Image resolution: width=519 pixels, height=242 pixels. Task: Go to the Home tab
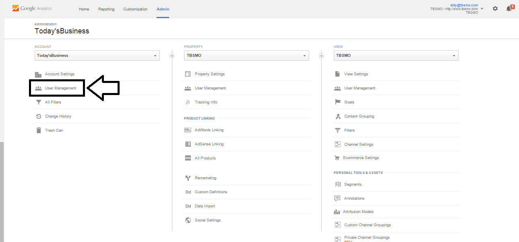84,9
